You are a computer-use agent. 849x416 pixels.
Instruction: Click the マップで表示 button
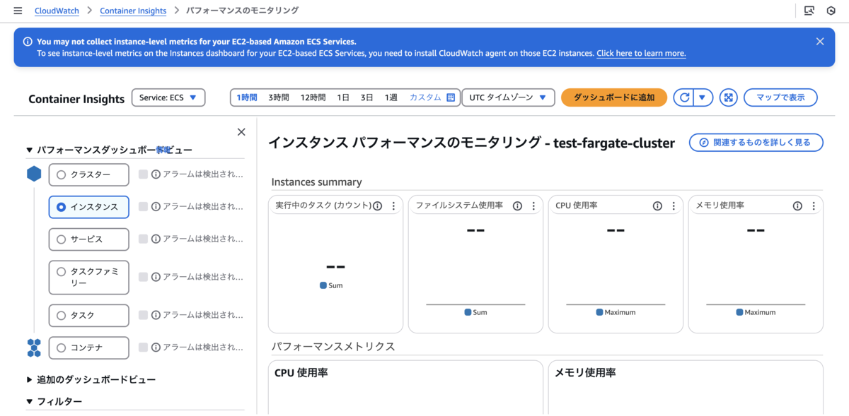click(780, 97)
